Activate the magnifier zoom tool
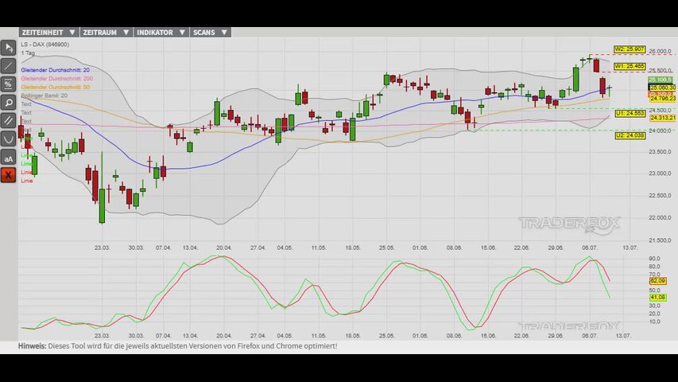 (x=8, y=103)
